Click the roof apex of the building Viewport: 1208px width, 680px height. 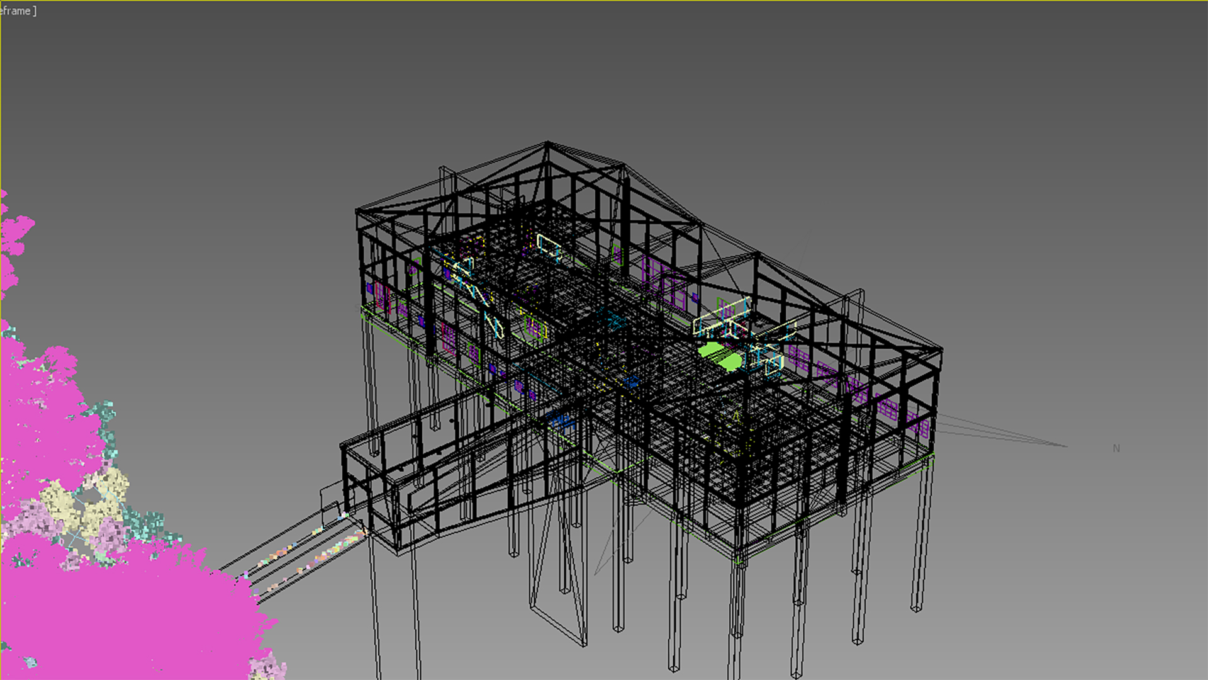(547, 144)
